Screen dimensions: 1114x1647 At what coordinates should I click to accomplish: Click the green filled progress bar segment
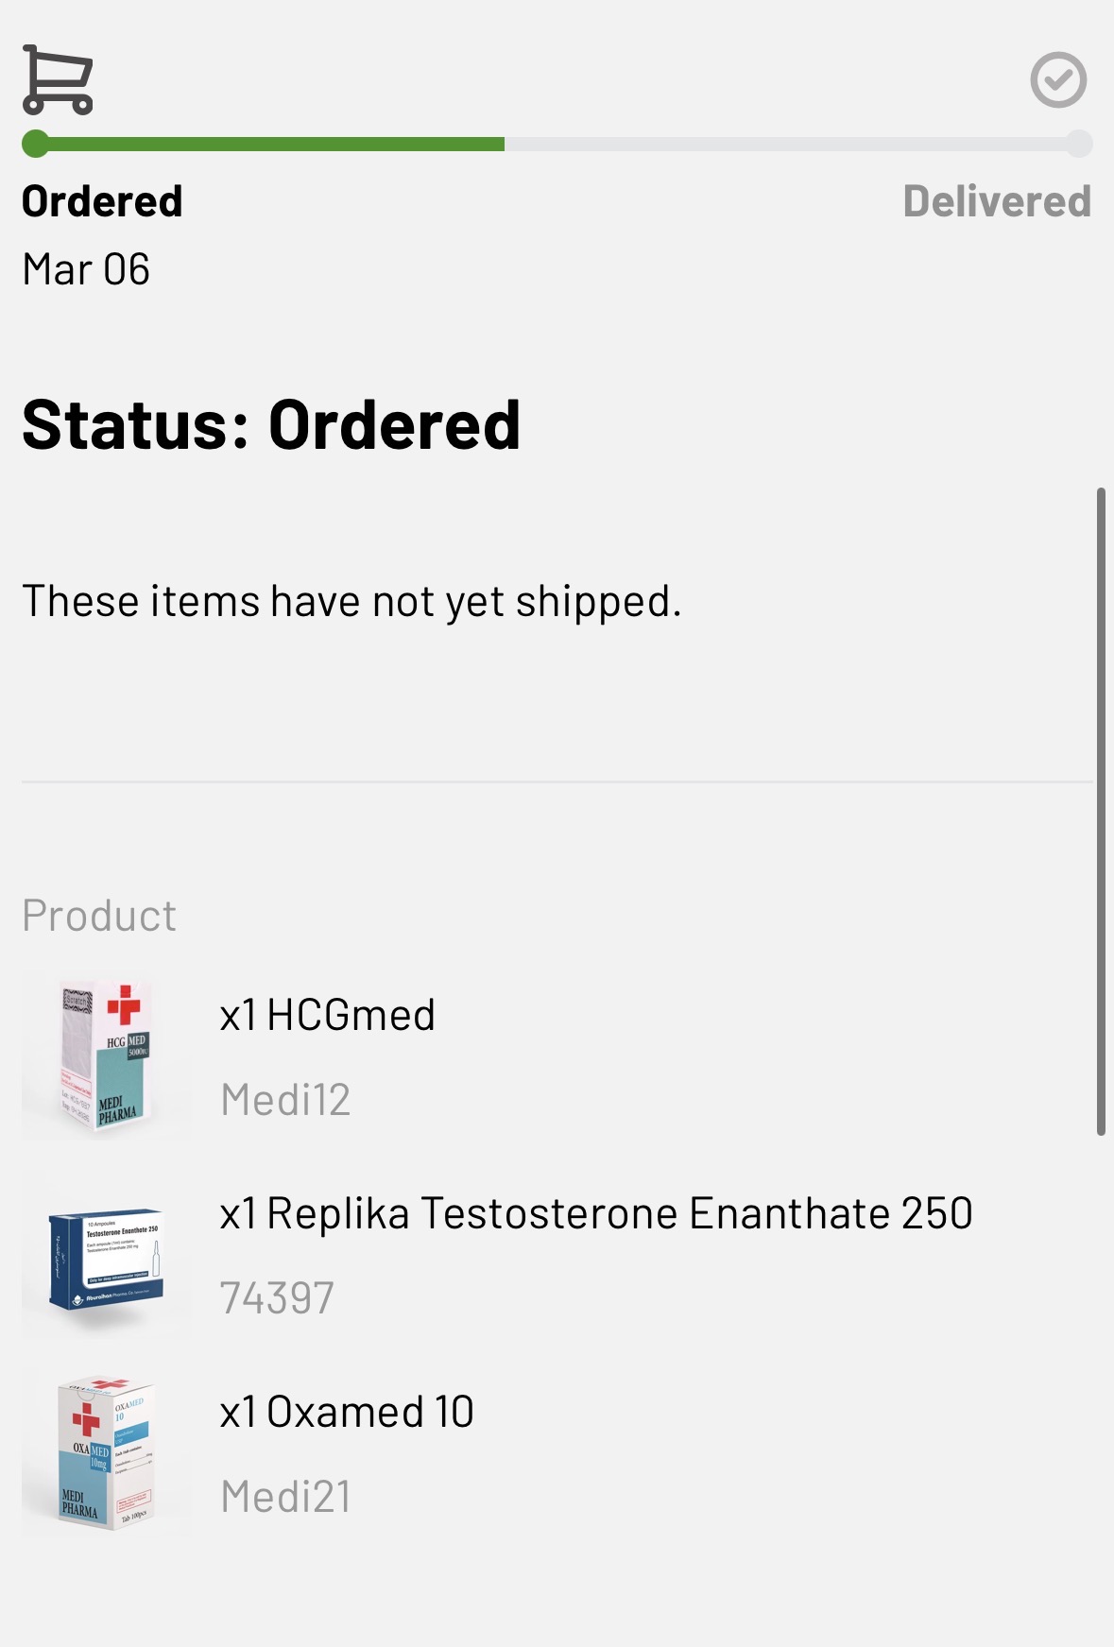click(x=274, y=145)
